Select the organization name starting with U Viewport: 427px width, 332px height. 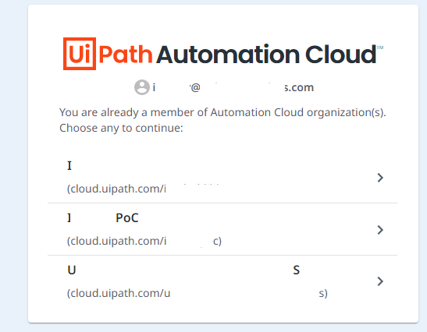coord(183,270)
